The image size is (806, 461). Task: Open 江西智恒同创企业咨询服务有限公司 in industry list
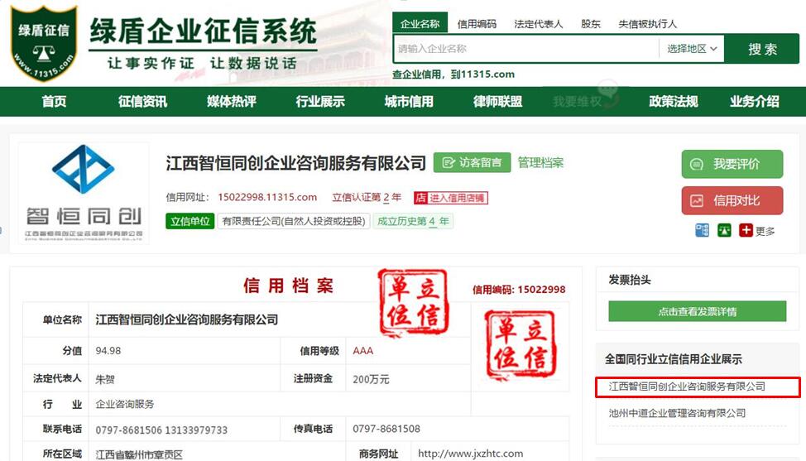(x=687, y=387)
